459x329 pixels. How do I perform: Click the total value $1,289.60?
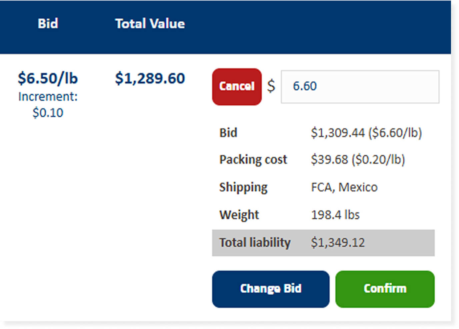[150, 78]
